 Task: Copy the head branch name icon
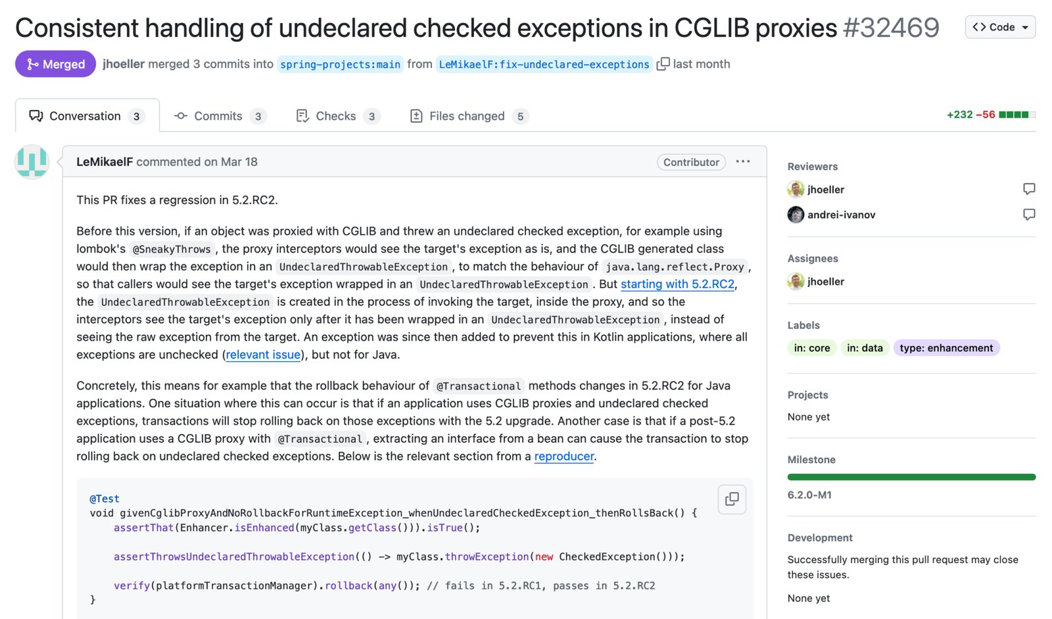[x=663, y=64]
